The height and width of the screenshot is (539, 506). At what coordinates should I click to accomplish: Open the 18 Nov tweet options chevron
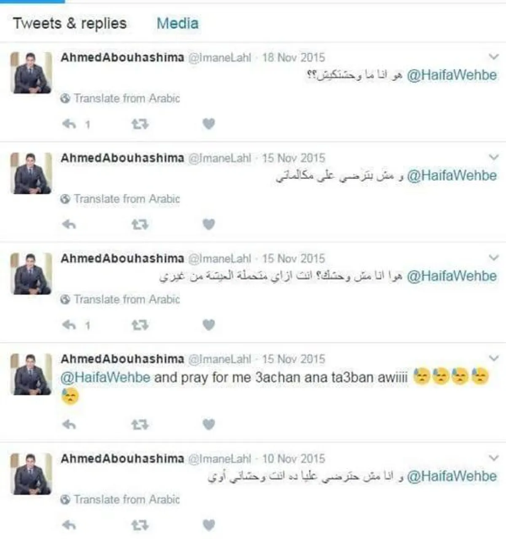pyautogui.click(x=493, y=56)
